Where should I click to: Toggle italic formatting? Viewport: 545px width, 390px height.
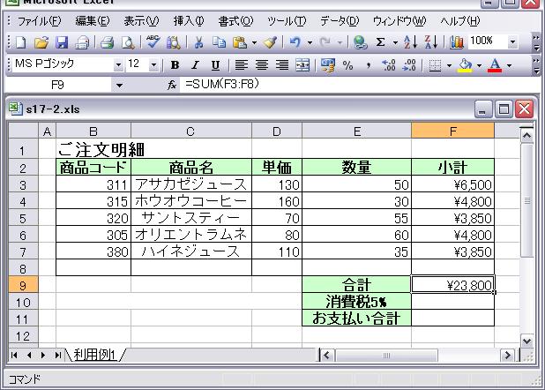(196, 65)
